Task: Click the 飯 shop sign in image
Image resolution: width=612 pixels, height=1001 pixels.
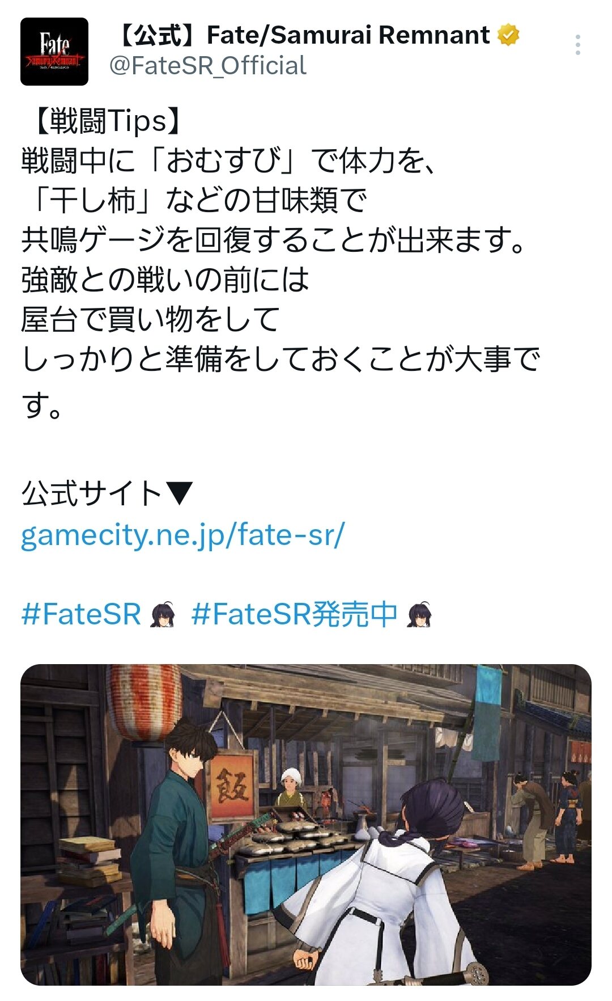Action: pos(231,787)
